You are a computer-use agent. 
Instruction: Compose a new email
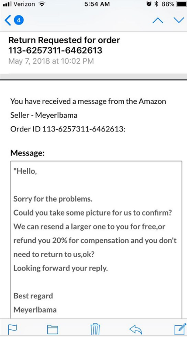[180, 328]
